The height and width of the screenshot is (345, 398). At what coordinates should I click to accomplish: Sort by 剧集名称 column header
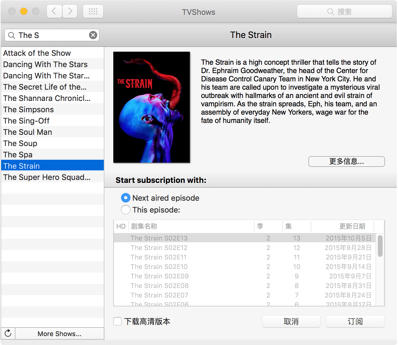[x=191, y=226]
